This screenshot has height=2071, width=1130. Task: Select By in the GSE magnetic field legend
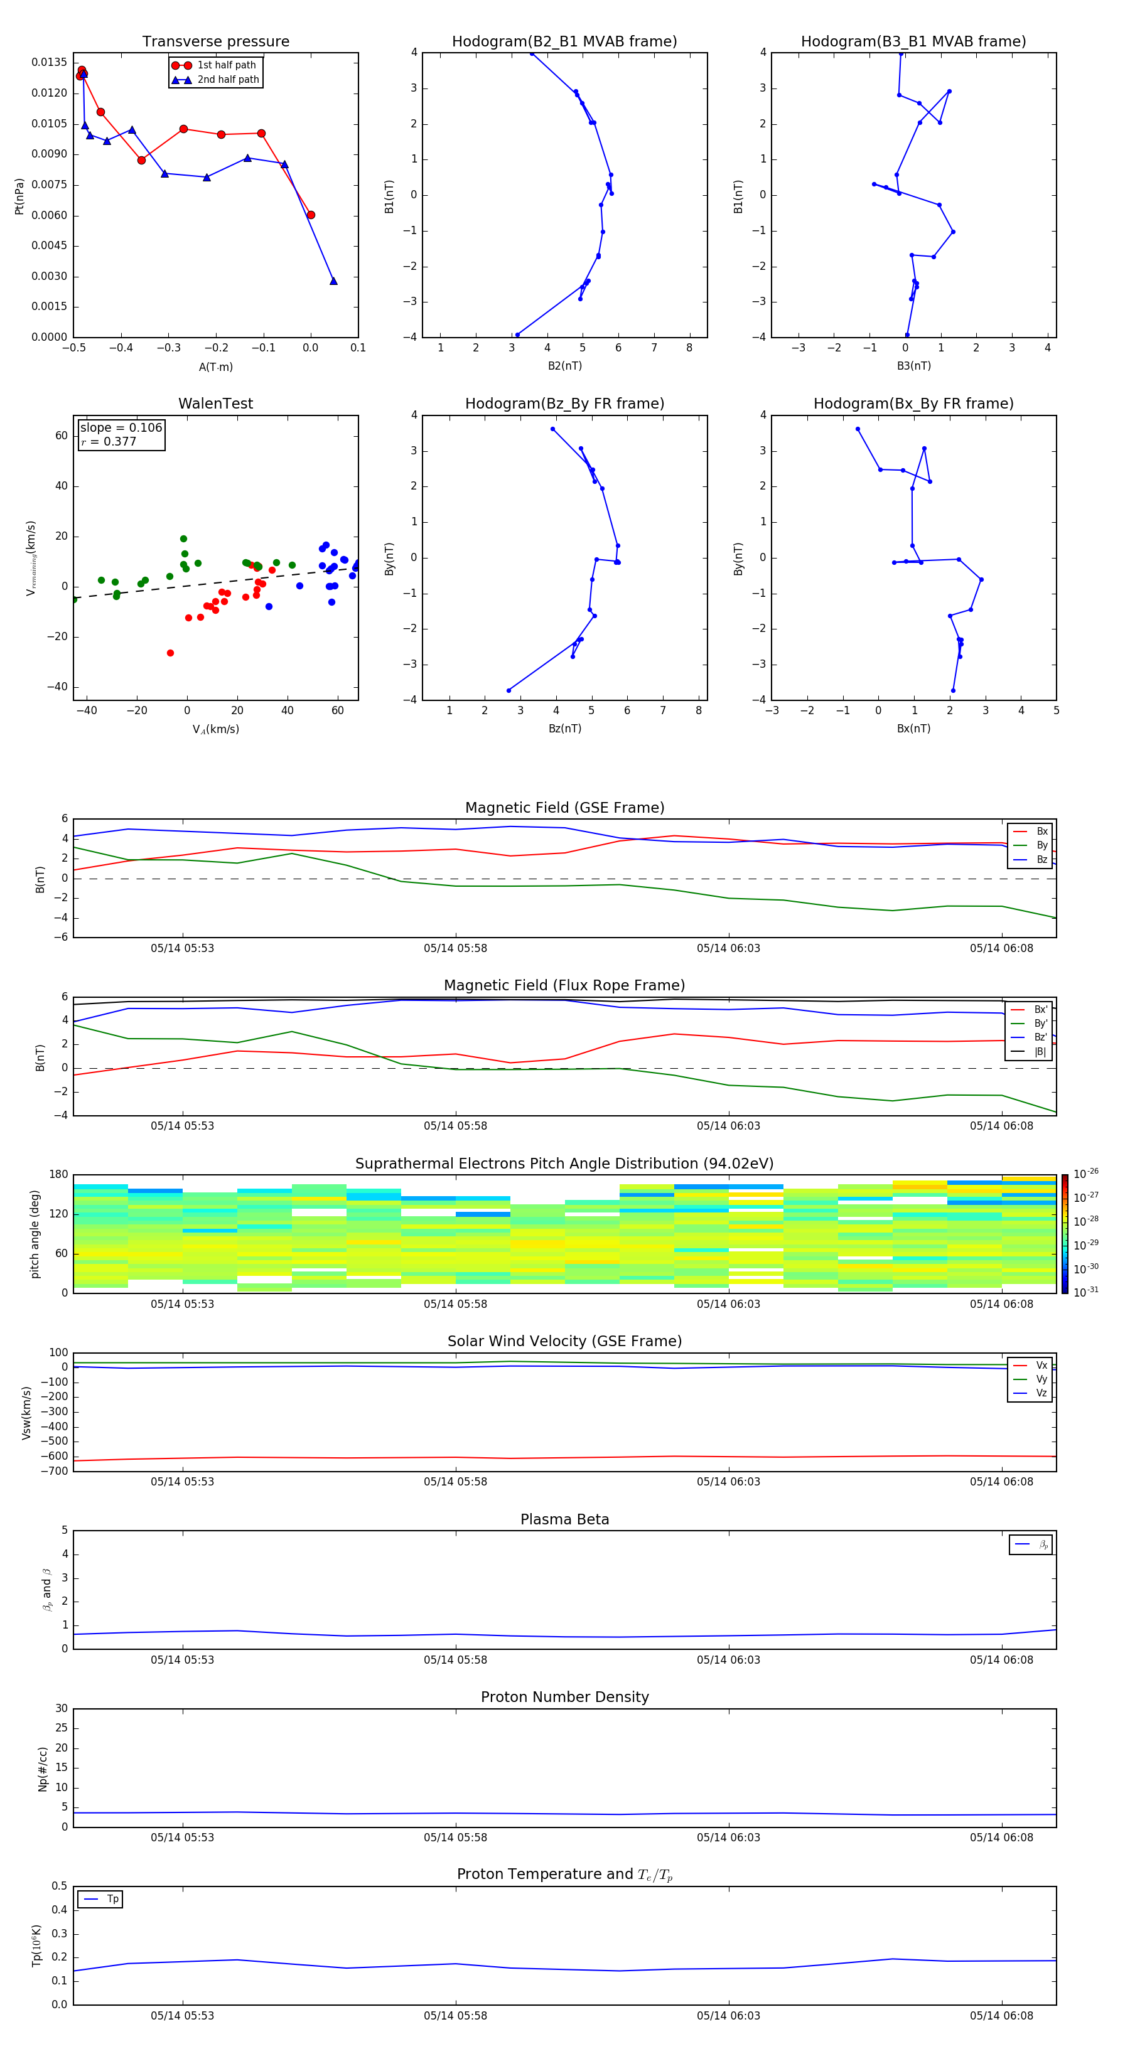[x=1031, y=845]
